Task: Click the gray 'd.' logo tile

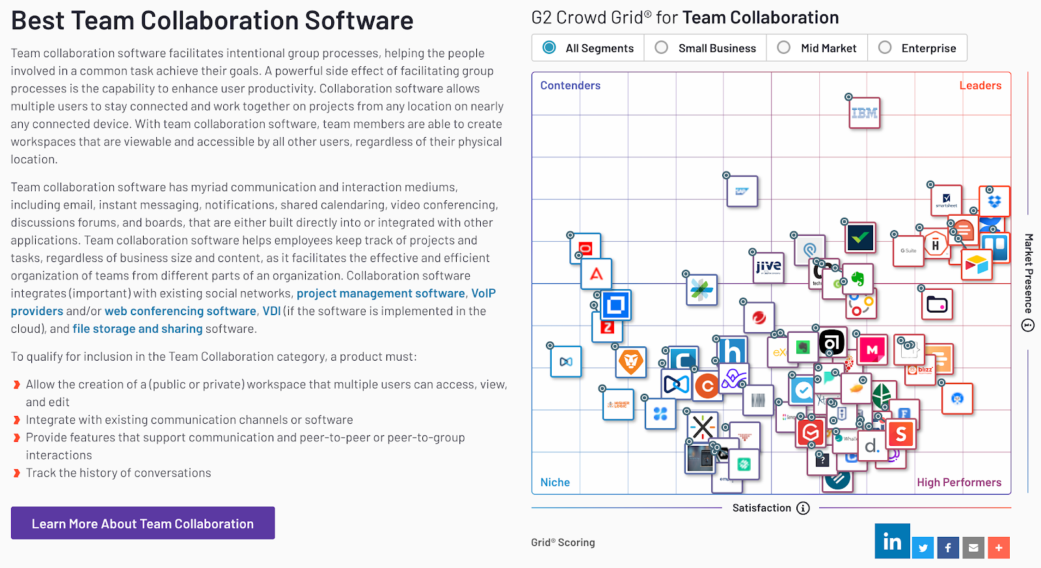Action: (x=872, y=446)
